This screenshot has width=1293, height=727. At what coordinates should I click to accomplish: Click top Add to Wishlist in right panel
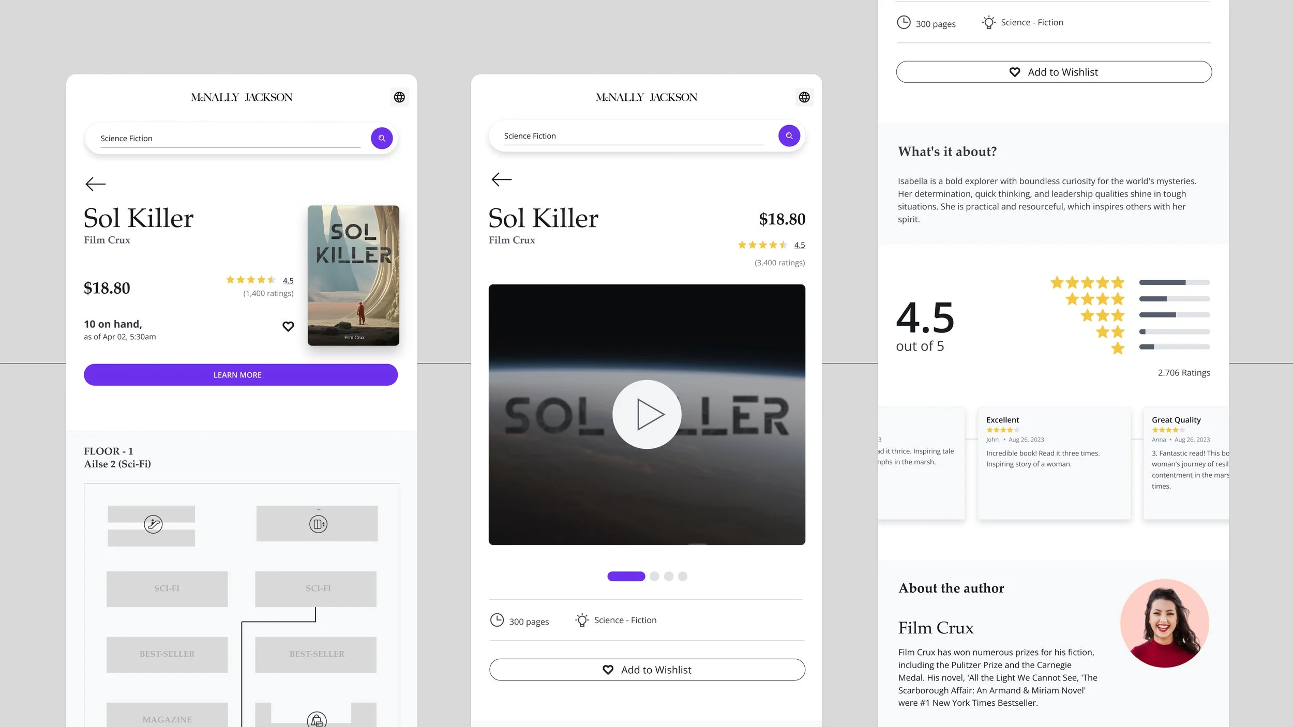coord(1054,72)
